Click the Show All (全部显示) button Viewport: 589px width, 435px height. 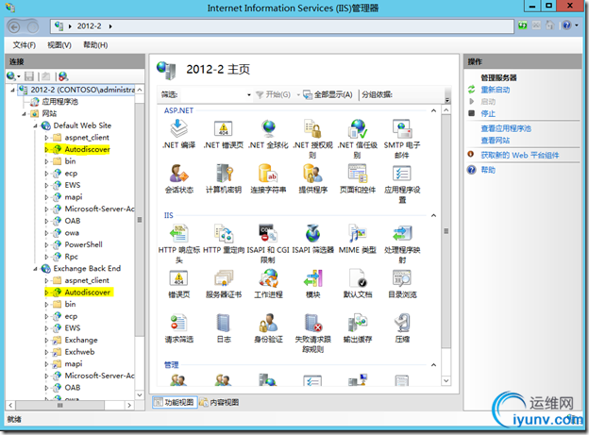[x=328, y=94]
